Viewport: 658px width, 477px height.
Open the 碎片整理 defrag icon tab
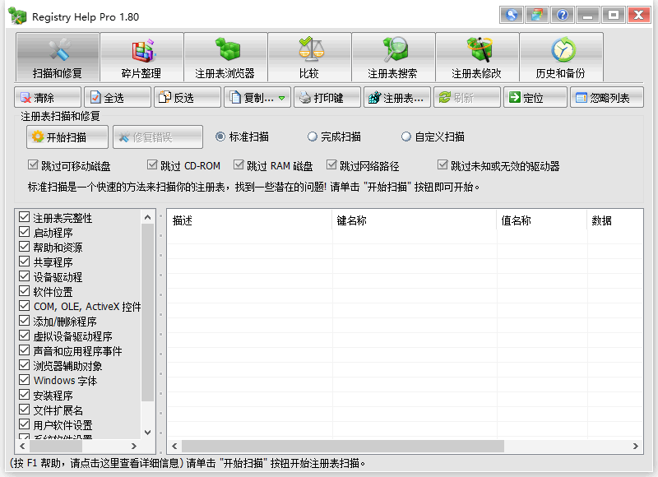pyautogui.click(x=141, y=57)
